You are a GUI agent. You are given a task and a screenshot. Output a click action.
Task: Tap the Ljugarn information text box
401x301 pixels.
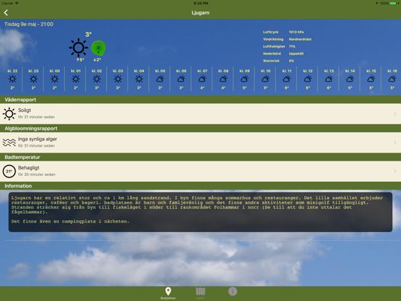click(x=200, y=212)
